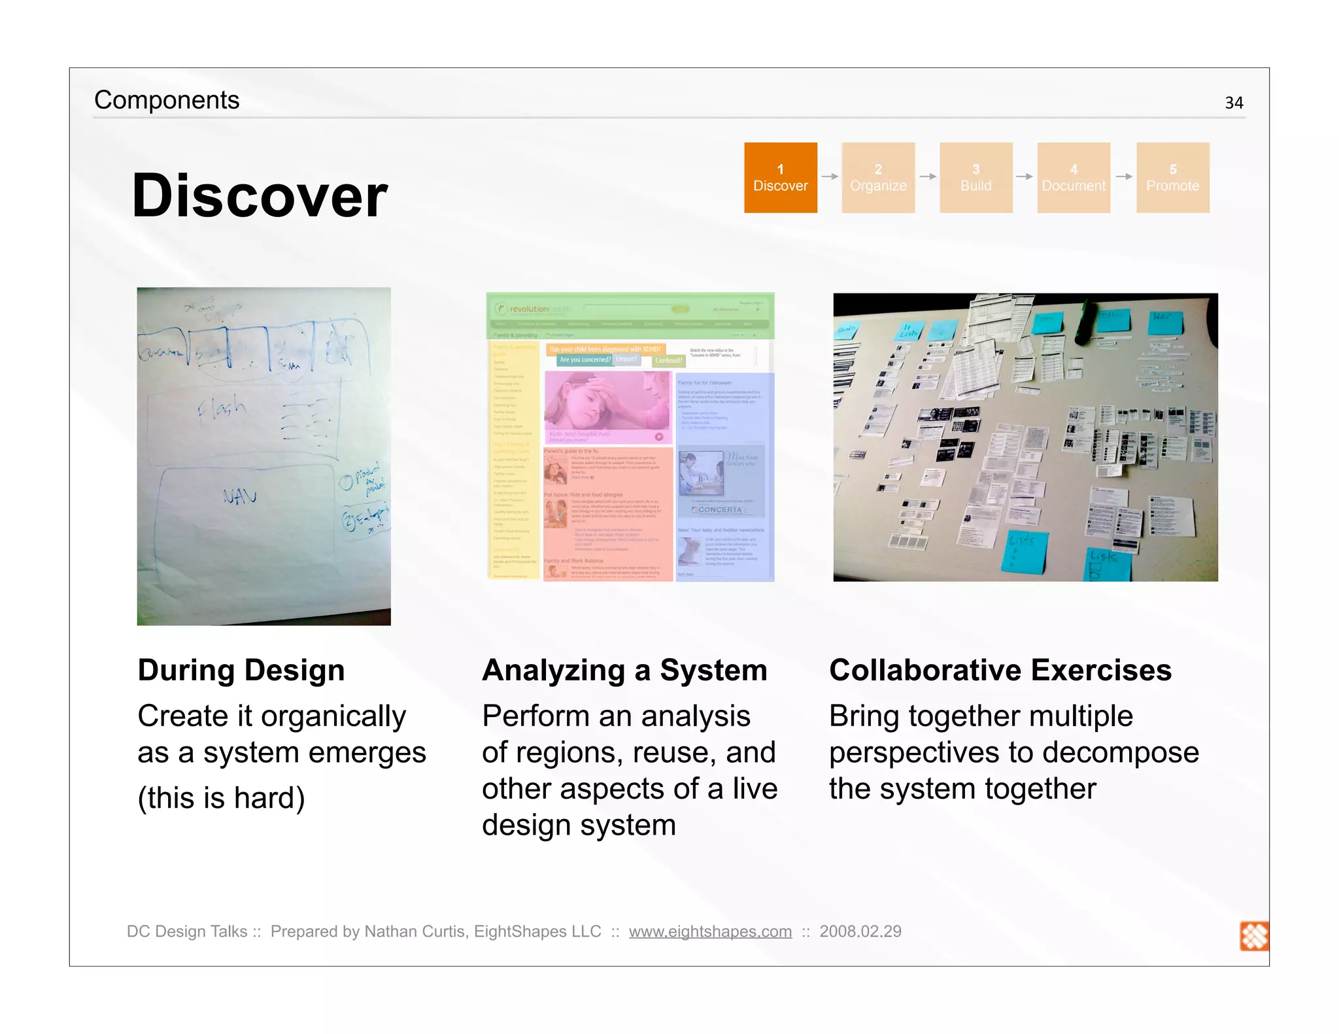The height and width of the screenshot is (1034, 1339).
Task: Click the revolutionhealth color-coded screenshot
Action: [x=630, y=437]
